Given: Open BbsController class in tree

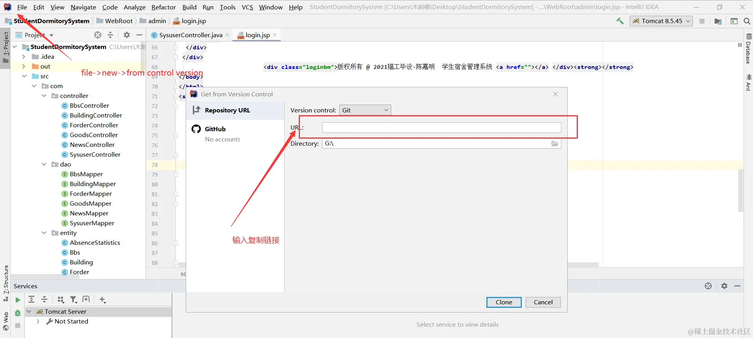Looking at the screenshot, I should [89, 105].
